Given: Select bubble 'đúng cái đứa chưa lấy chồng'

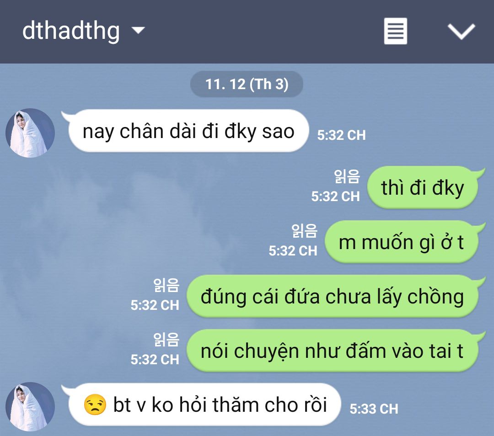Looking at the screenshot, I should point(333,296).
